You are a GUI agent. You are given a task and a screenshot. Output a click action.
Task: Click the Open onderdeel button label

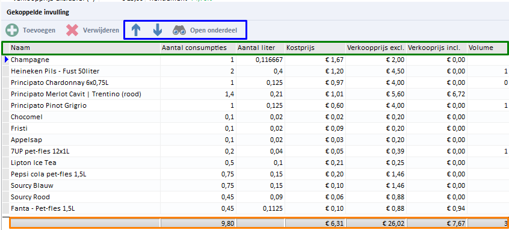[214, 31]
